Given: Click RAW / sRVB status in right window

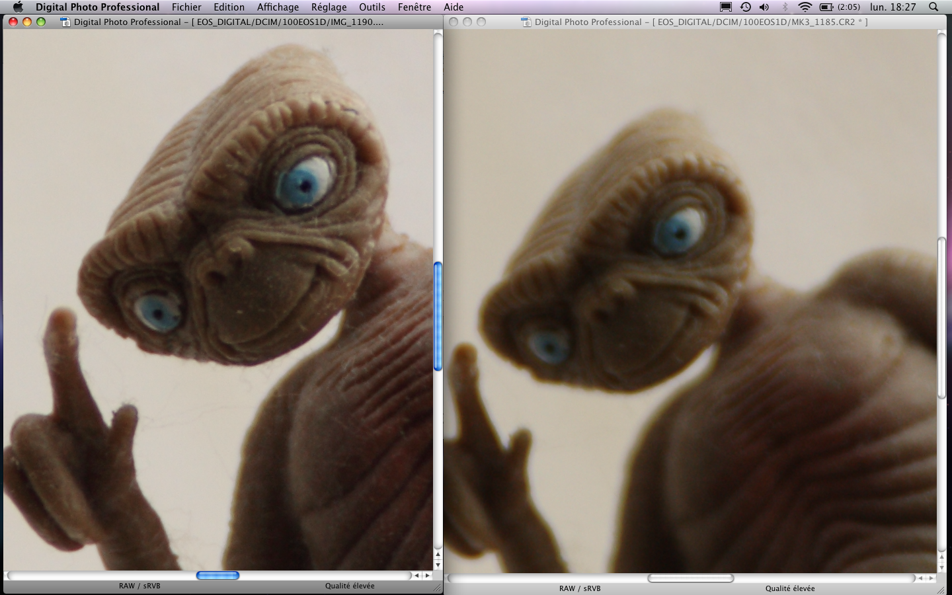Looking at the screenshot, I should 580,588.
